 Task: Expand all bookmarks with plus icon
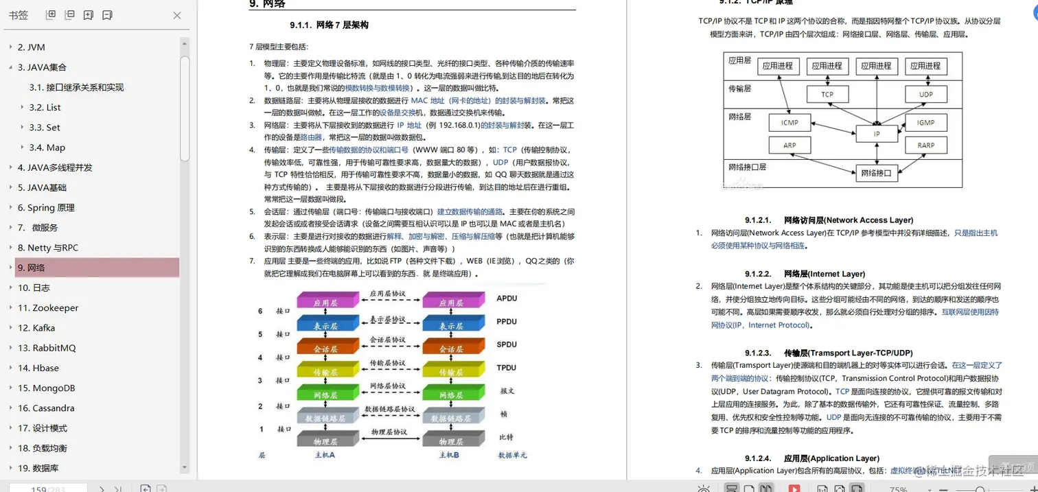pyautogui.click(x=50, y=15)
